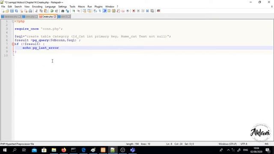Click the Print toolbar icon

pyautogui.click(x=30, y=11)
